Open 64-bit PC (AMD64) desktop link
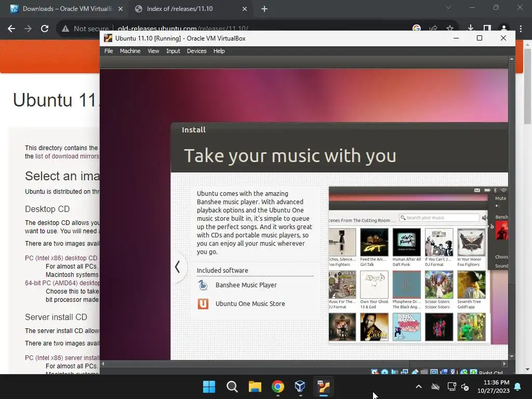532x399 pixels. 62,283
